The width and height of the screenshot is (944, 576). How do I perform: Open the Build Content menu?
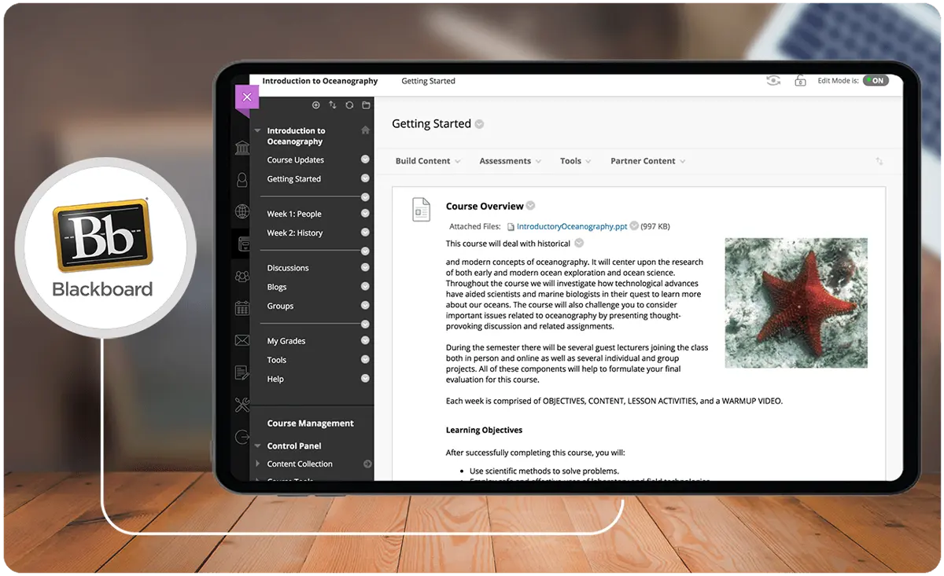[428, 161]
